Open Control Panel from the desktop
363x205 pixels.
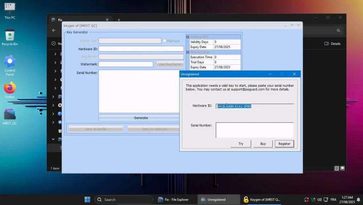10,62
